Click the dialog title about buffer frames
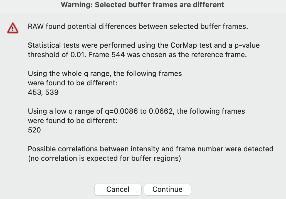Image resolution: width=286 pixels, height=199 pixels. pos(142,5)
